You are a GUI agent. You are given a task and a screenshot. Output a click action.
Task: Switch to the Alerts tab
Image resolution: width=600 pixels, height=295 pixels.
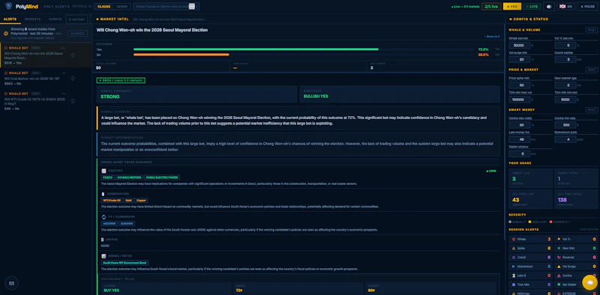click(x=10, y=19)
